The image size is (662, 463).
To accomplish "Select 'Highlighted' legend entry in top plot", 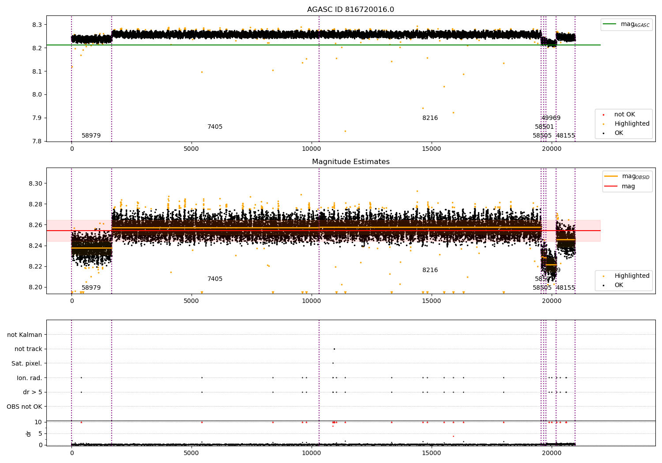I will (632, 124).
